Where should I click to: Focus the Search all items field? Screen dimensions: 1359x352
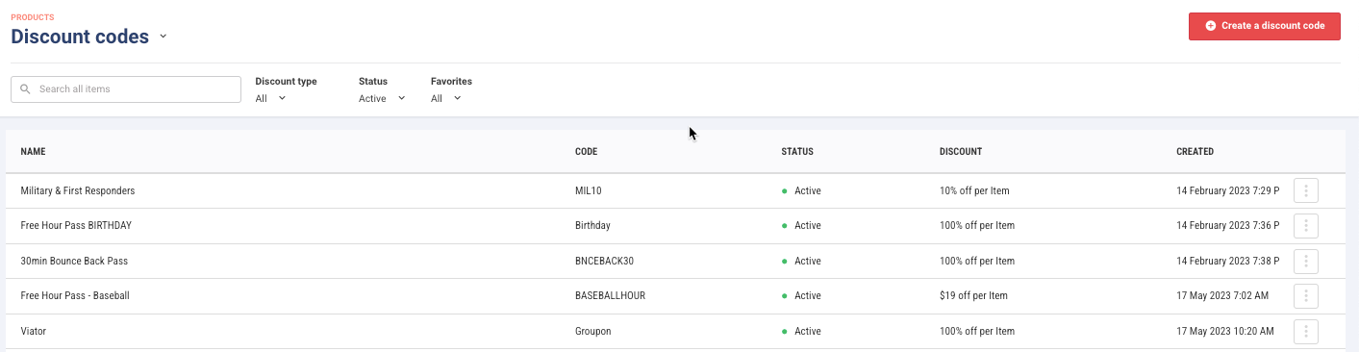pos(126,89)
